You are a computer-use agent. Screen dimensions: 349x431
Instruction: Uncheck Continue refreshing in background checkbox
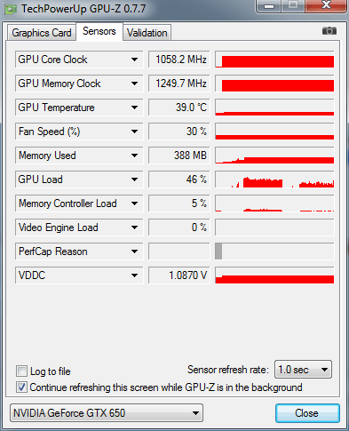click(x=21, y=387)
